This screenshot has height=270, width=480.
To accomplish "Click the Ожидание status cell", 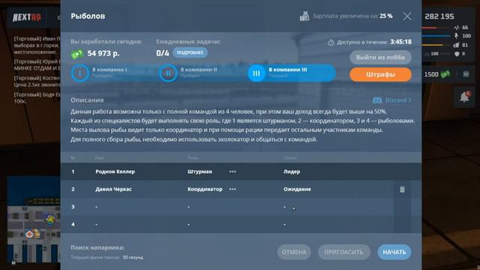I will tap(297, 189).
